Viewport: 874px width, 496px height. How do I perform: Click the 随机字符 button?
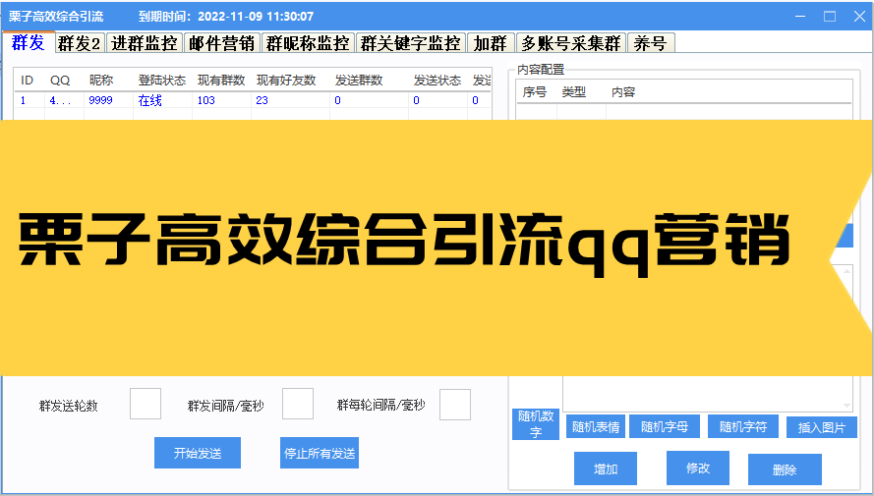point(742,426)
